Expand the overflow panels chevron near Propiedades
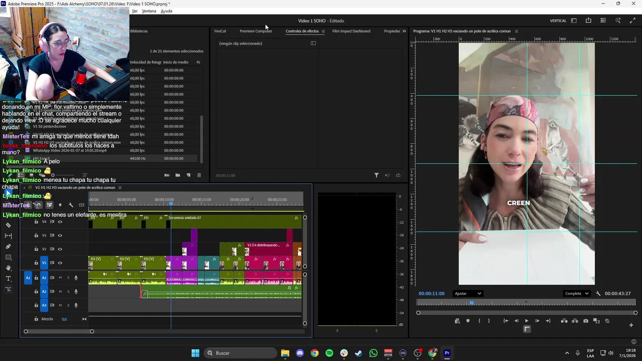The width and height of the screenshot is (642, 361). (404, 31)
